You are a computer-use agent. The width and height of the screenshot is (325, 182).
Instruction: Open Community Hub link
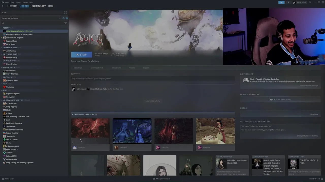[x=97, y=68]
